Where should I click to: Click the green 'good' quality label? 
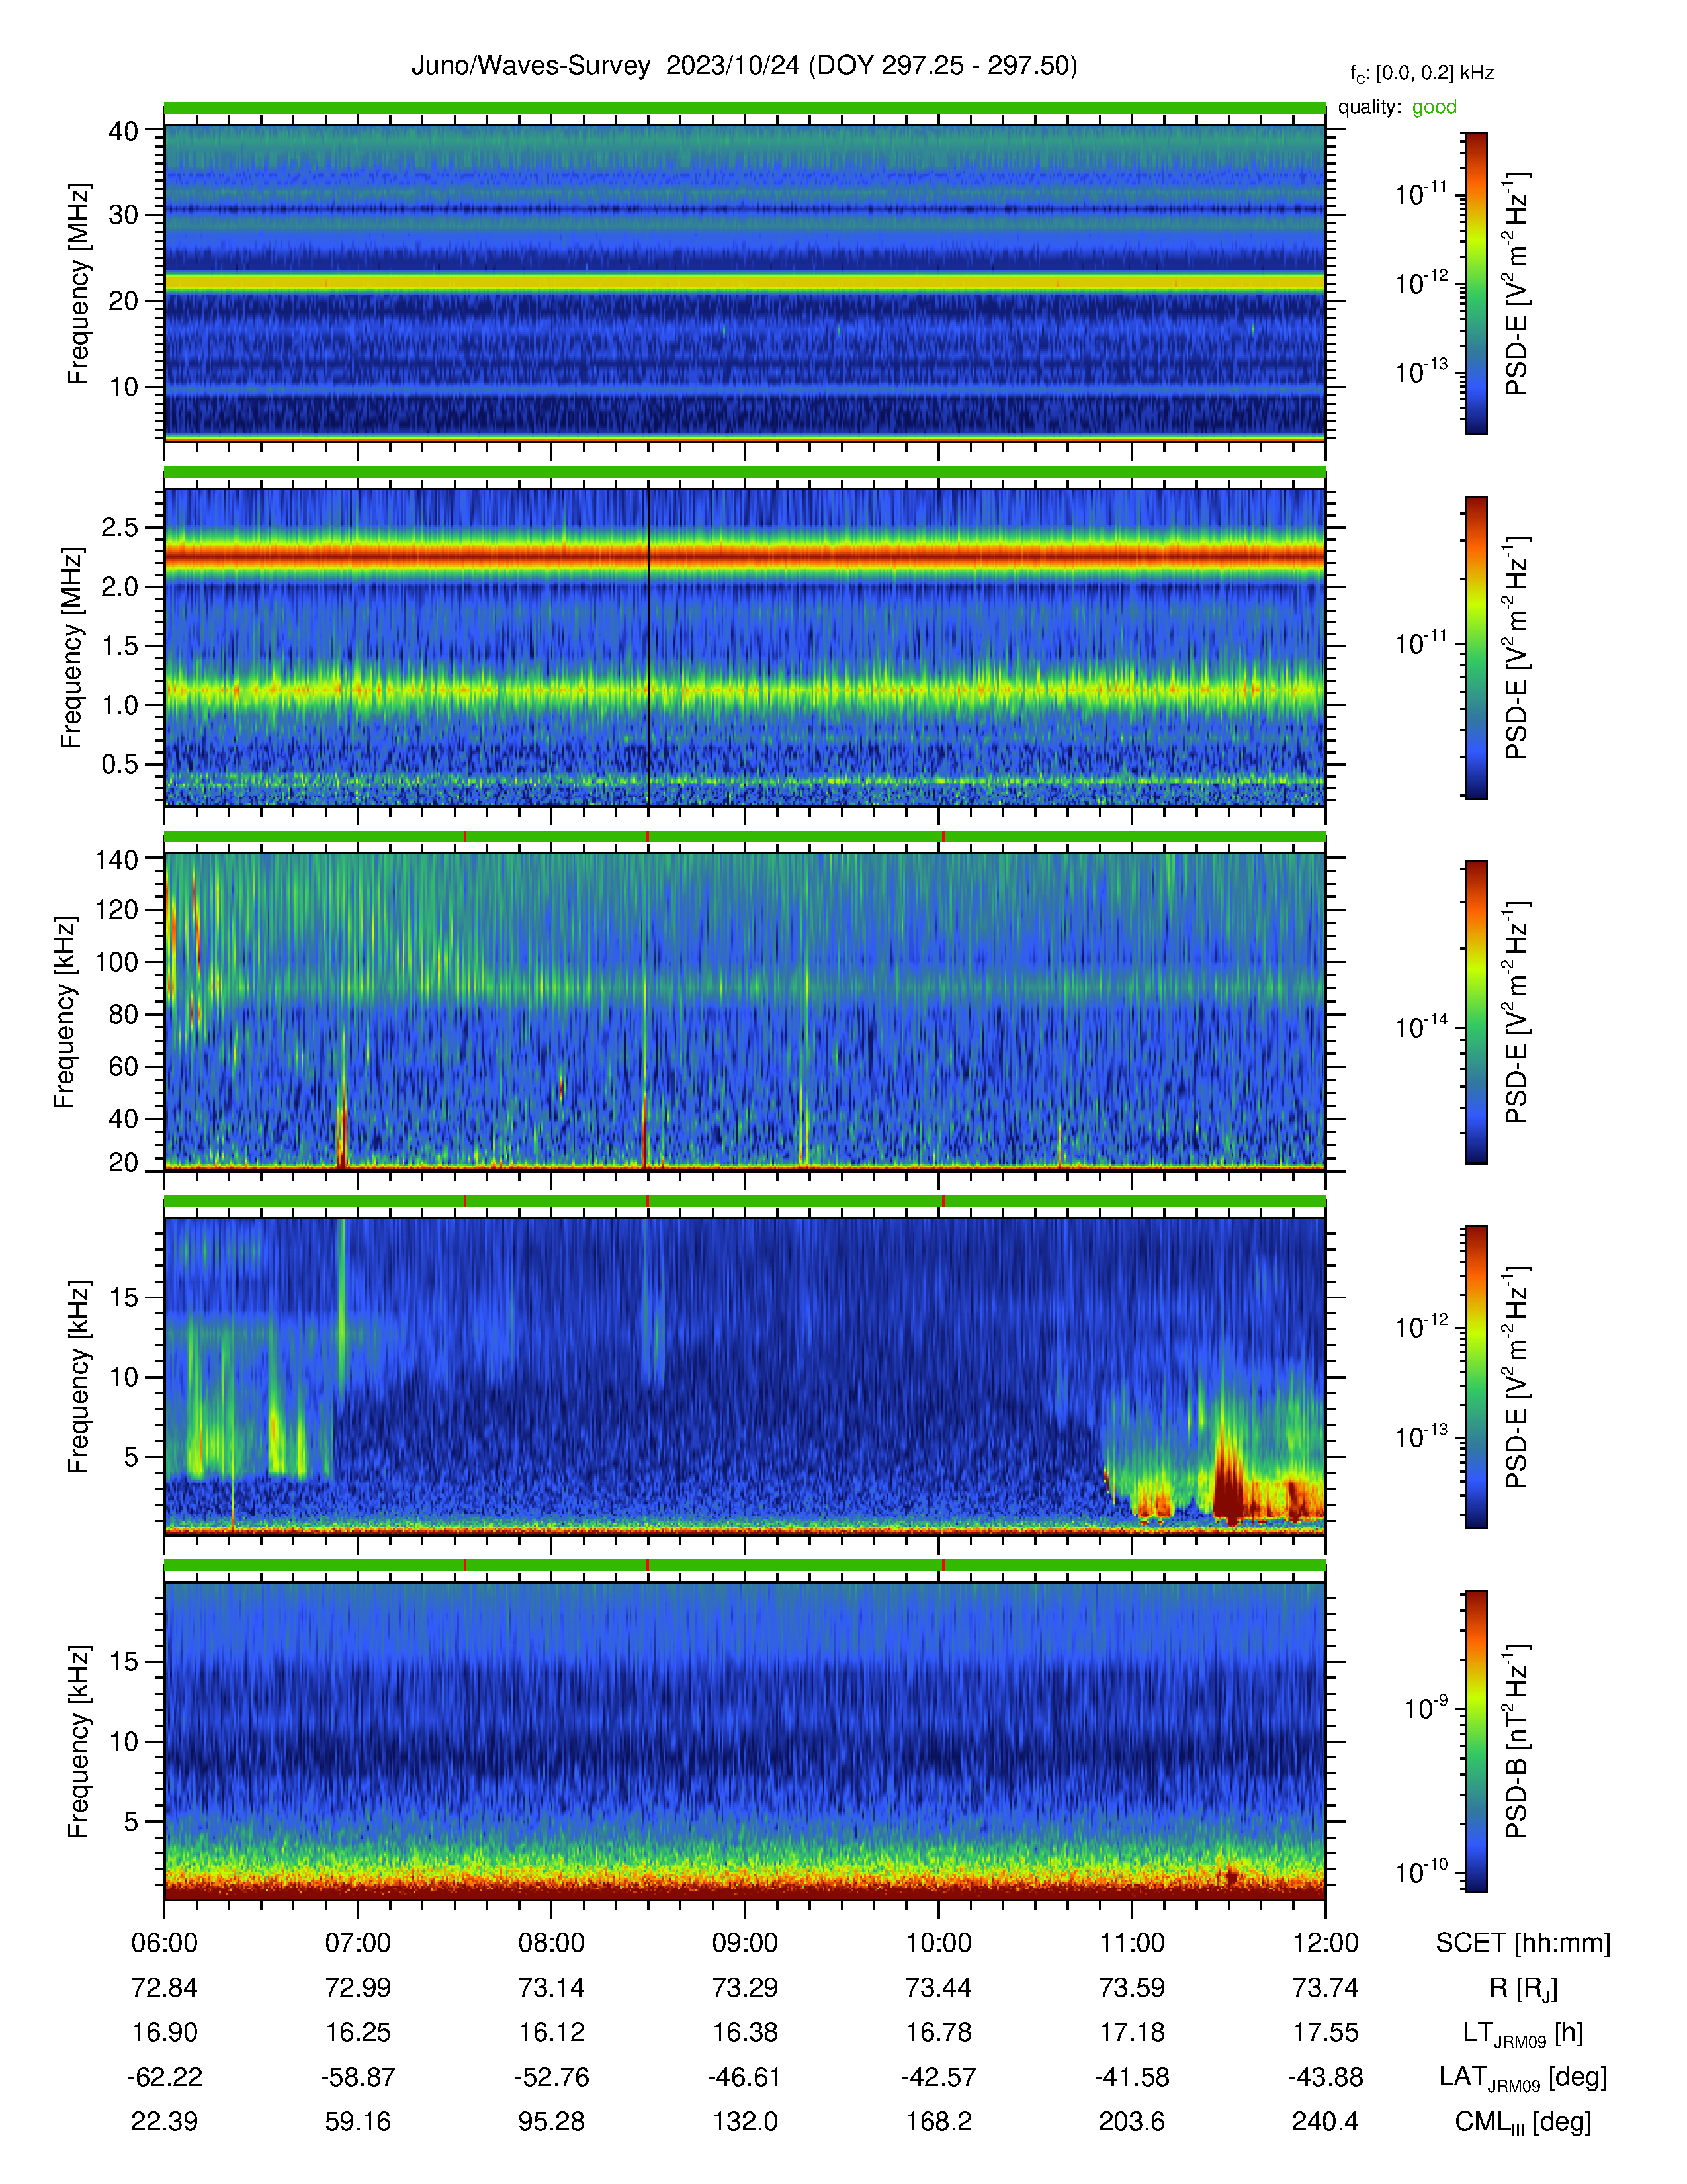(1434, 107)
